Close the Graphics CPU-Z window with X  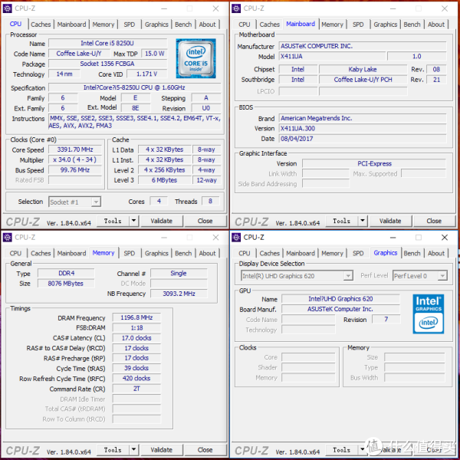tap(445, 238)
